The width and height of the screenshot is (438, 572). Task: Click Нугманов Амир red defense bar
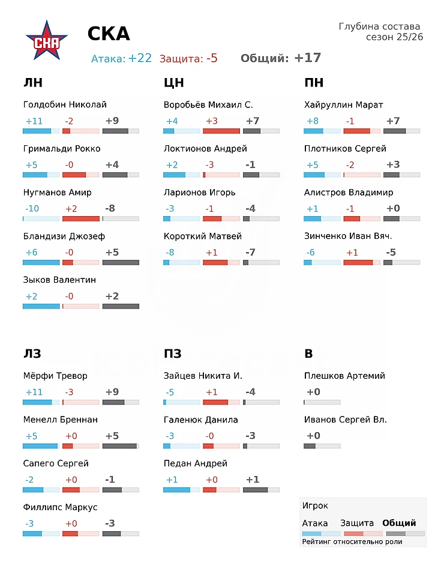point(81,219)
